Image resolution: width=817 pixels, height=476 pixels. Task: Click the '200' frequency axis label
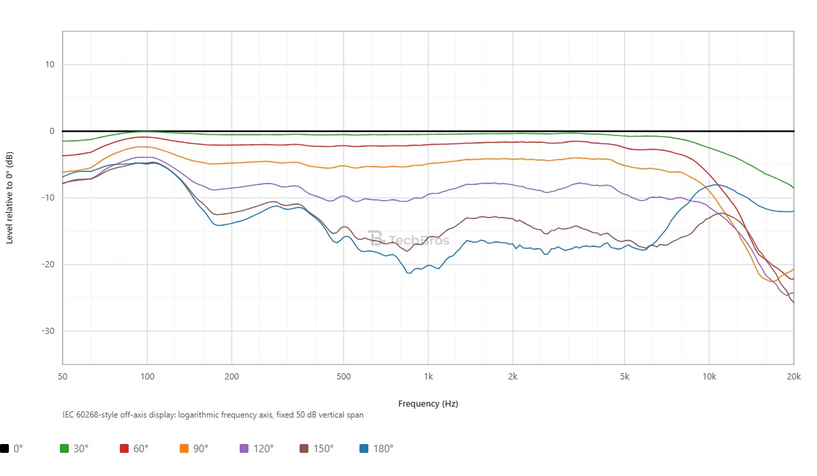(231, 376)
